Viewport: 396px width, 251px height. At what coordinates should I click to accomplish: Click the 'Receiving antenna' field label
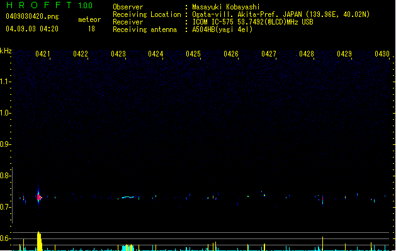(145, 29)
